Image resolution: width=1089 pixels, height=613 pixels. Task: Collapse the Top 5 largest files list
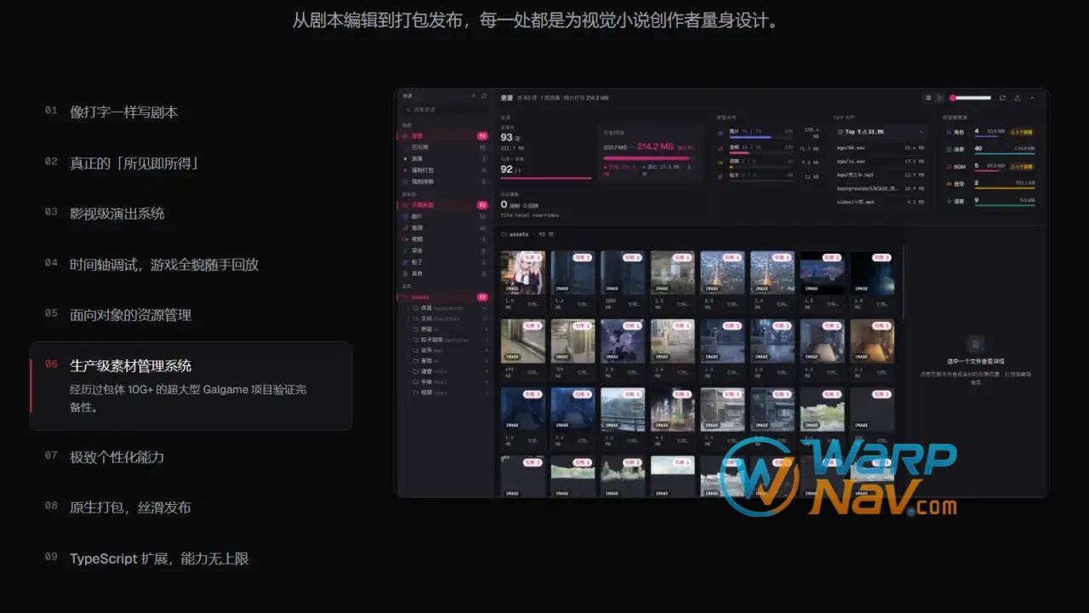click(x=921, y=132)
